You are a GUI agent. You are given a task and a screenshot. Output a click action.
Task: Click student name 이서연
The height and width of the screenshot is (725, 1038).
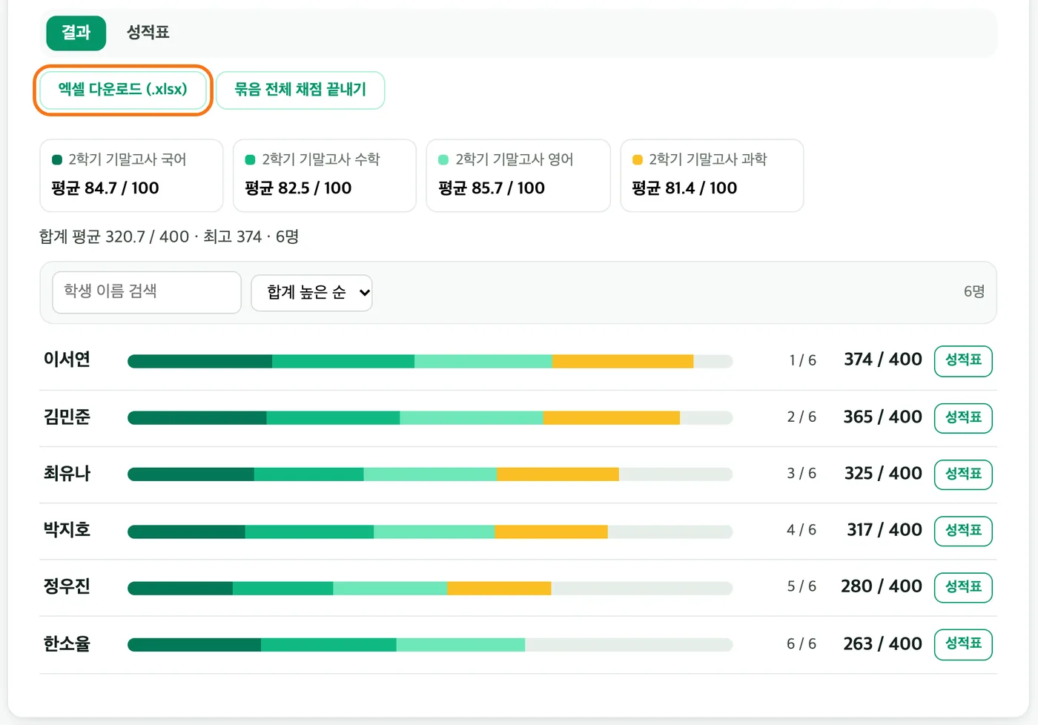pos(67,360)
